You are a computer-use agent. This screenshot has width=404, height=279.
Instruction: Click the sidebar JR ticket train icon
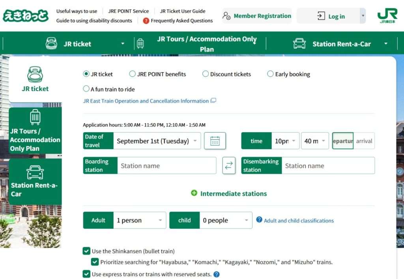pos(35,75)
